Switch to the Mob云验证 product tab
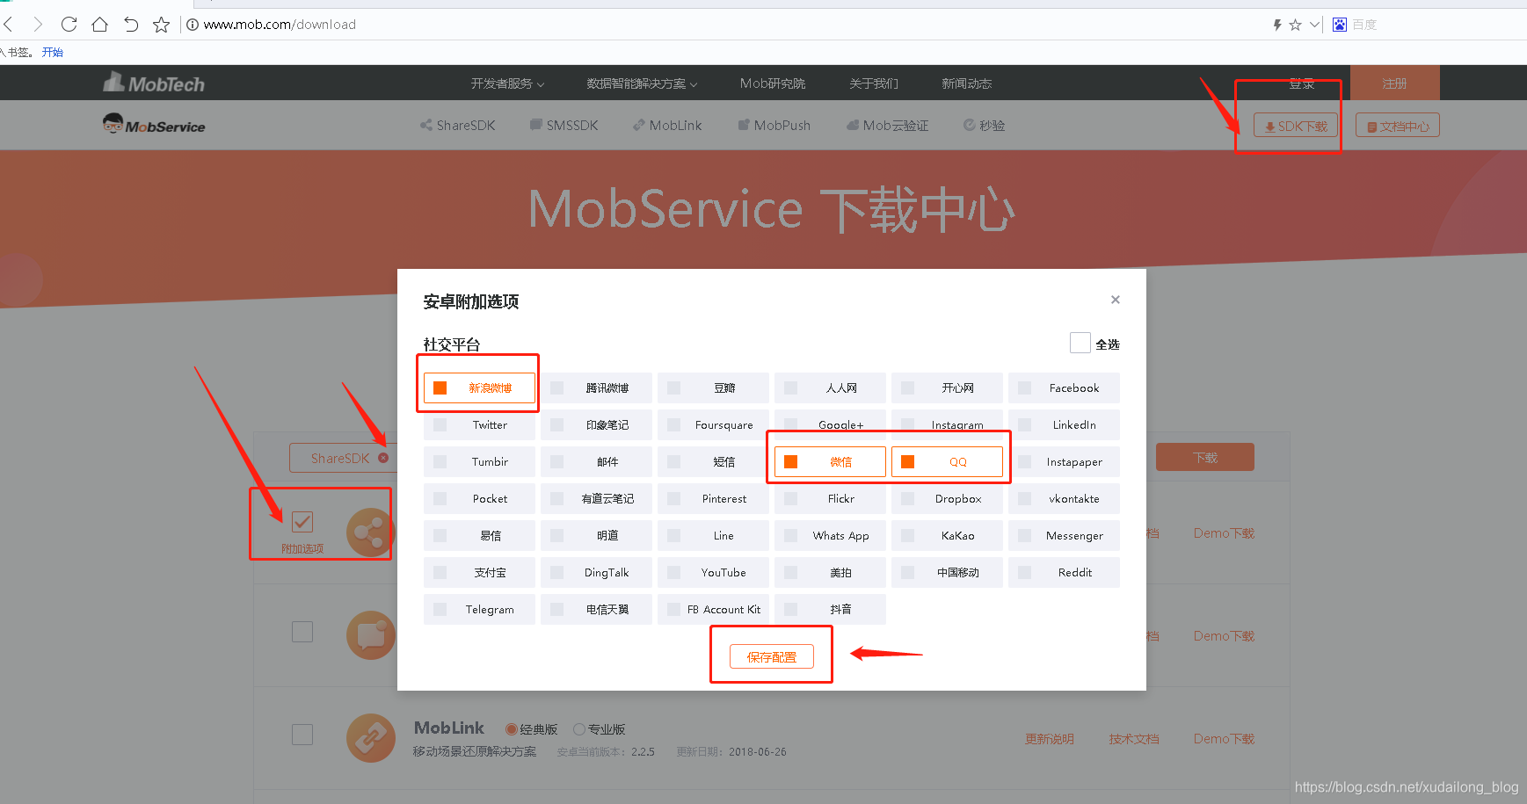The width and height of the screenshot is (1527, 804). [x=888, y=126]
